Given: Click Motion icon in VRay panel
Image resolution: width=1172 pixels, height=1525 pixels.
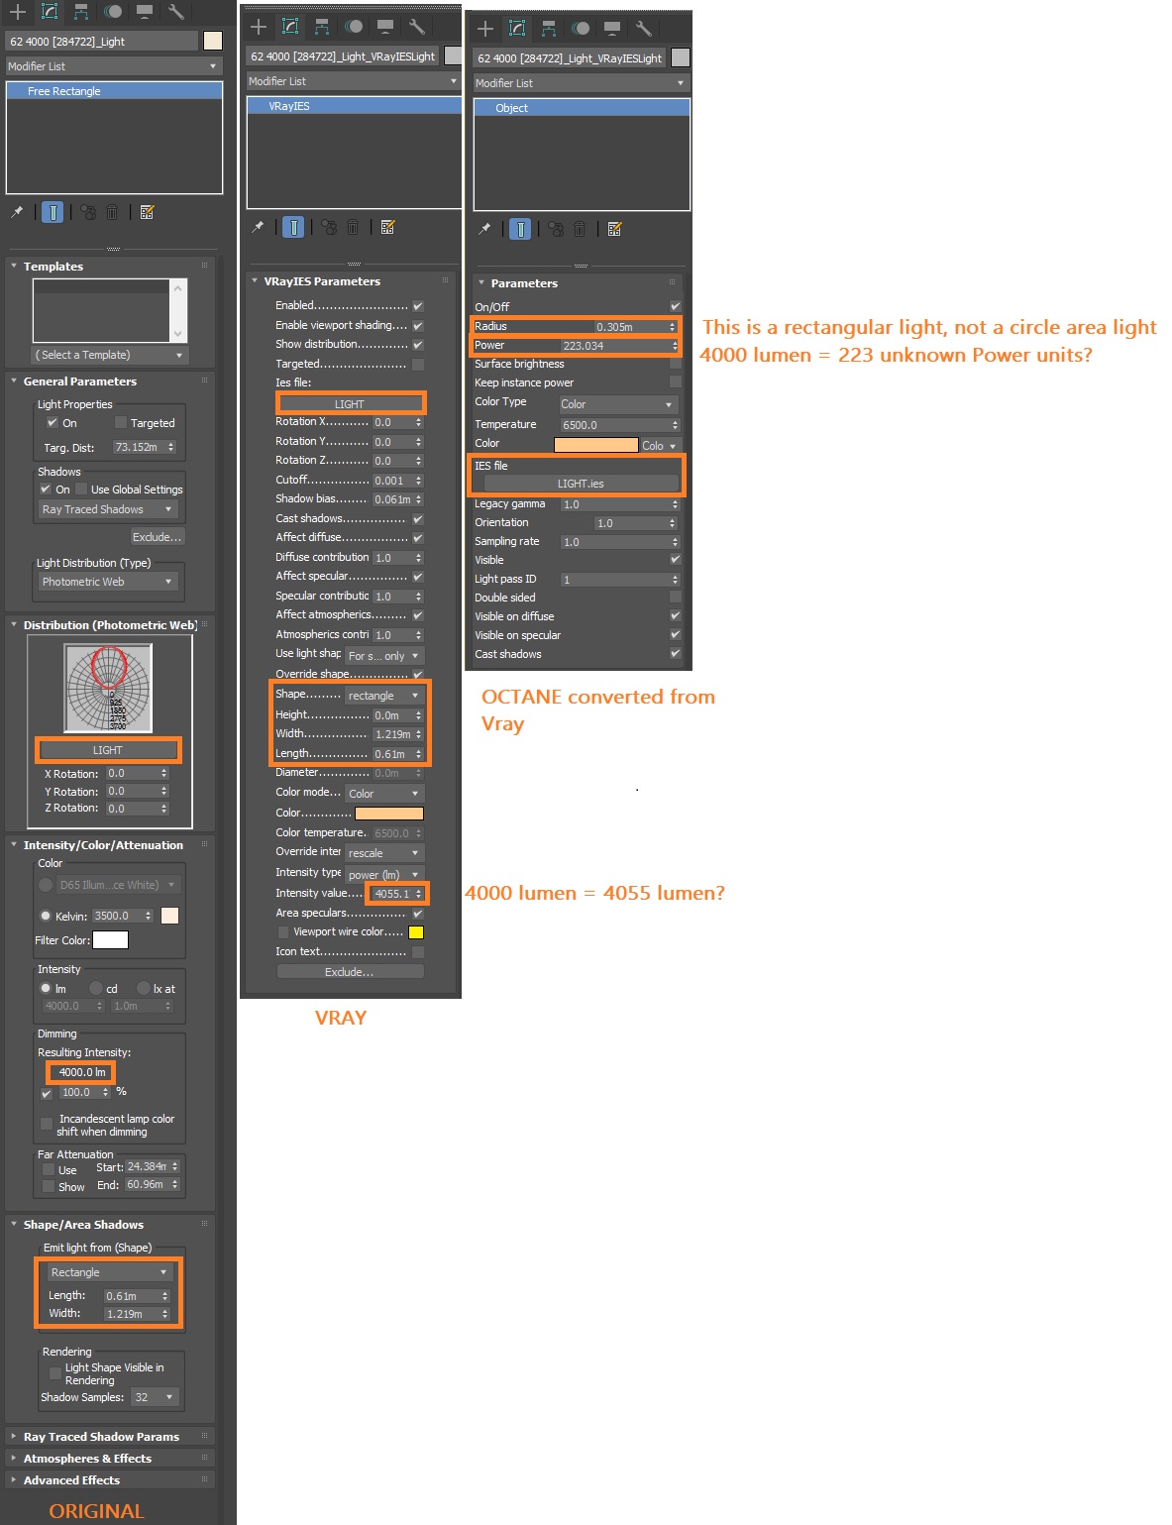Looking at the screenshot, I should pos(354,27).
